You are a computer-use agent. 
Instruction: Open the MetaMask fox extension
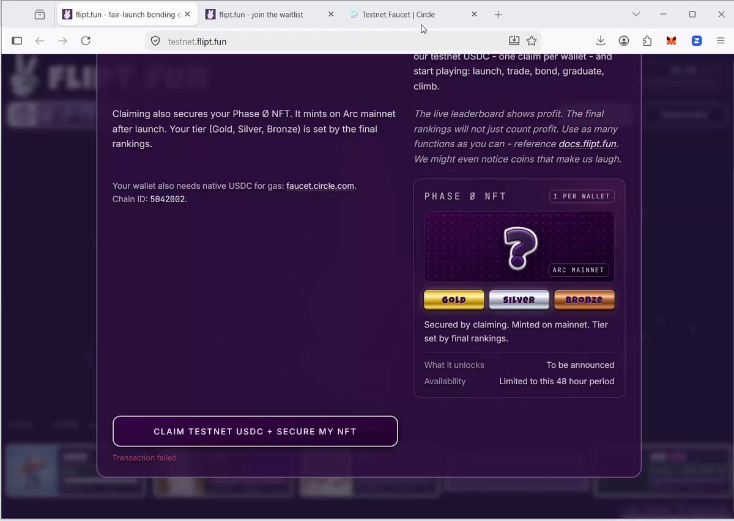pos(671,41)
